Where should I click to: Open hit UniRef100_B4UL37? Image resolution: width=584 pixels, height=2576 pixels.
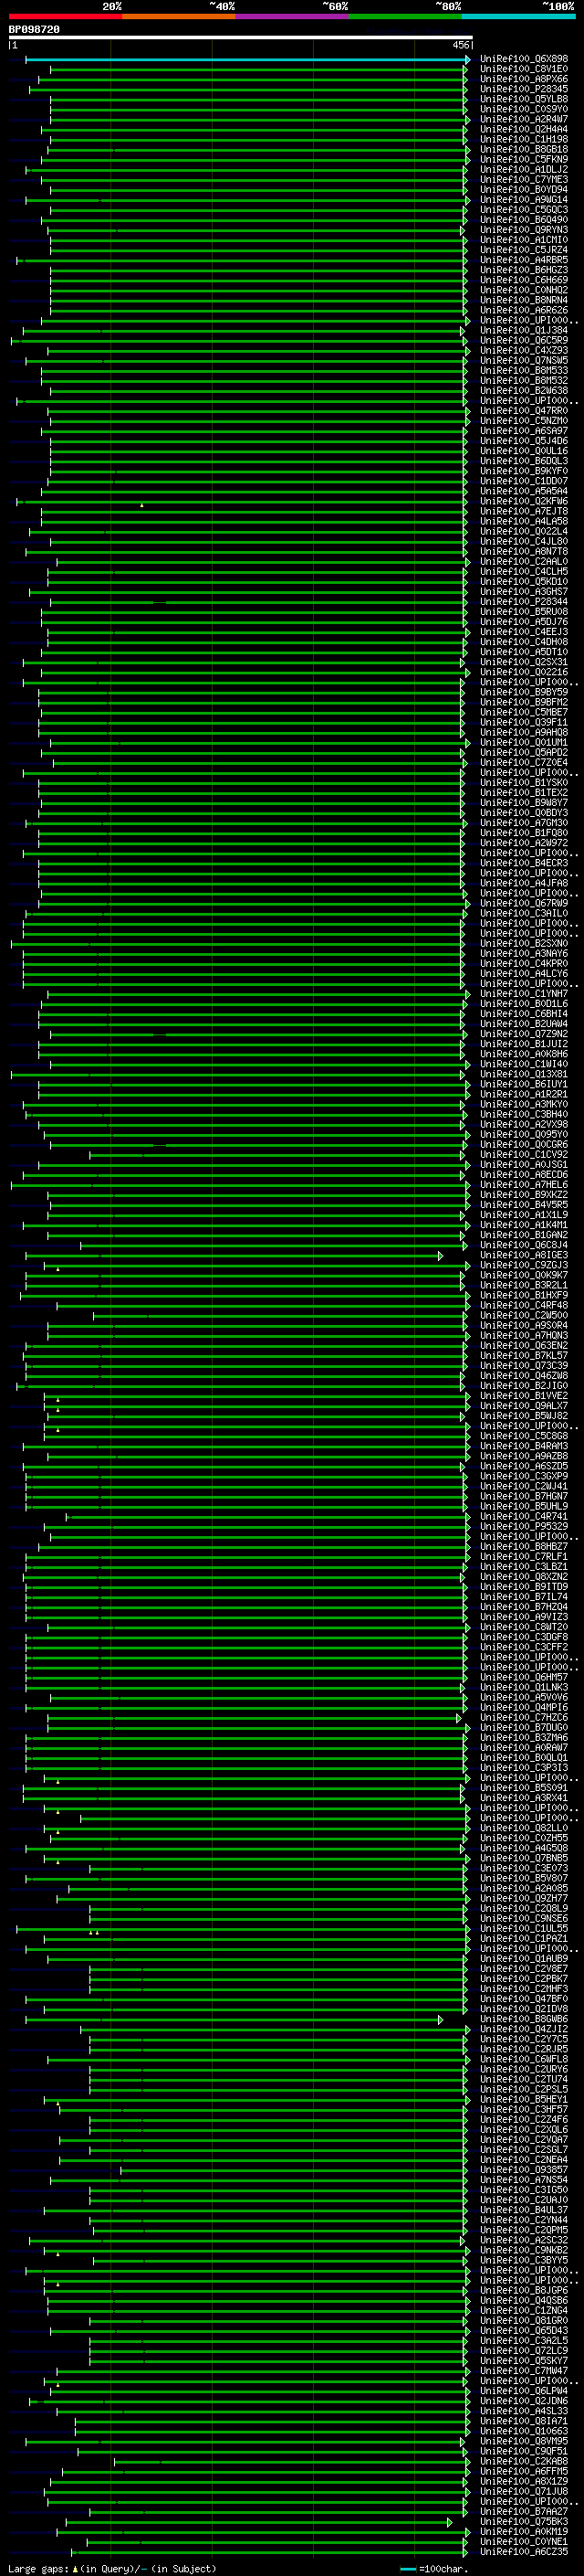(524, 2210)
